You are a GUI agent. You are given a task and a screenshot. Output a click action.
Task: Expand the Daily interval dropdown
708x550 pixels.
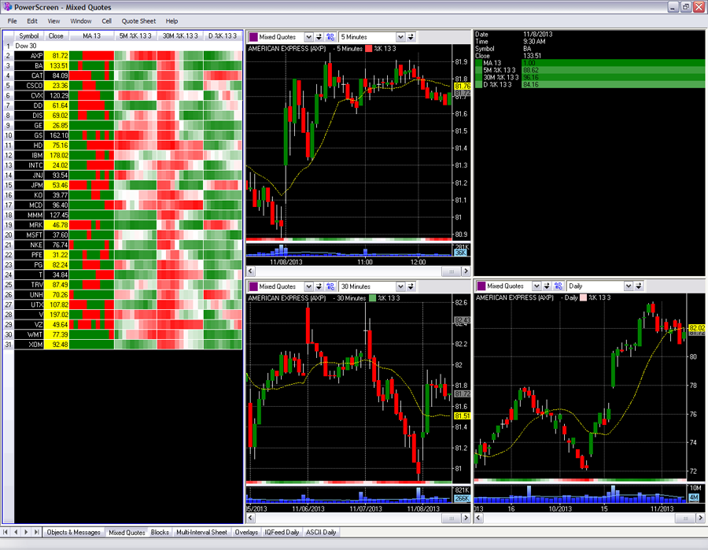point(629,286)
